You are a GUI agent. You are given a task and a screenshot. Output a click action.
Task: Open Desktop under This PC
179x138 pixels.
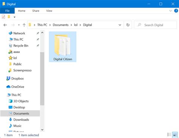tap(19, 107)
